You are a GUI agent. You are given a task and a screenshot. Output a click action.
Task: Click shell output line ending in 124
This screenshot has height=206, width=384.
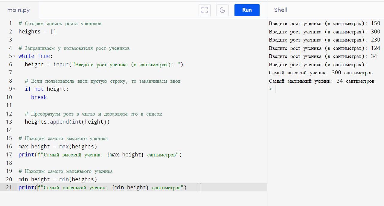[324, 48]
